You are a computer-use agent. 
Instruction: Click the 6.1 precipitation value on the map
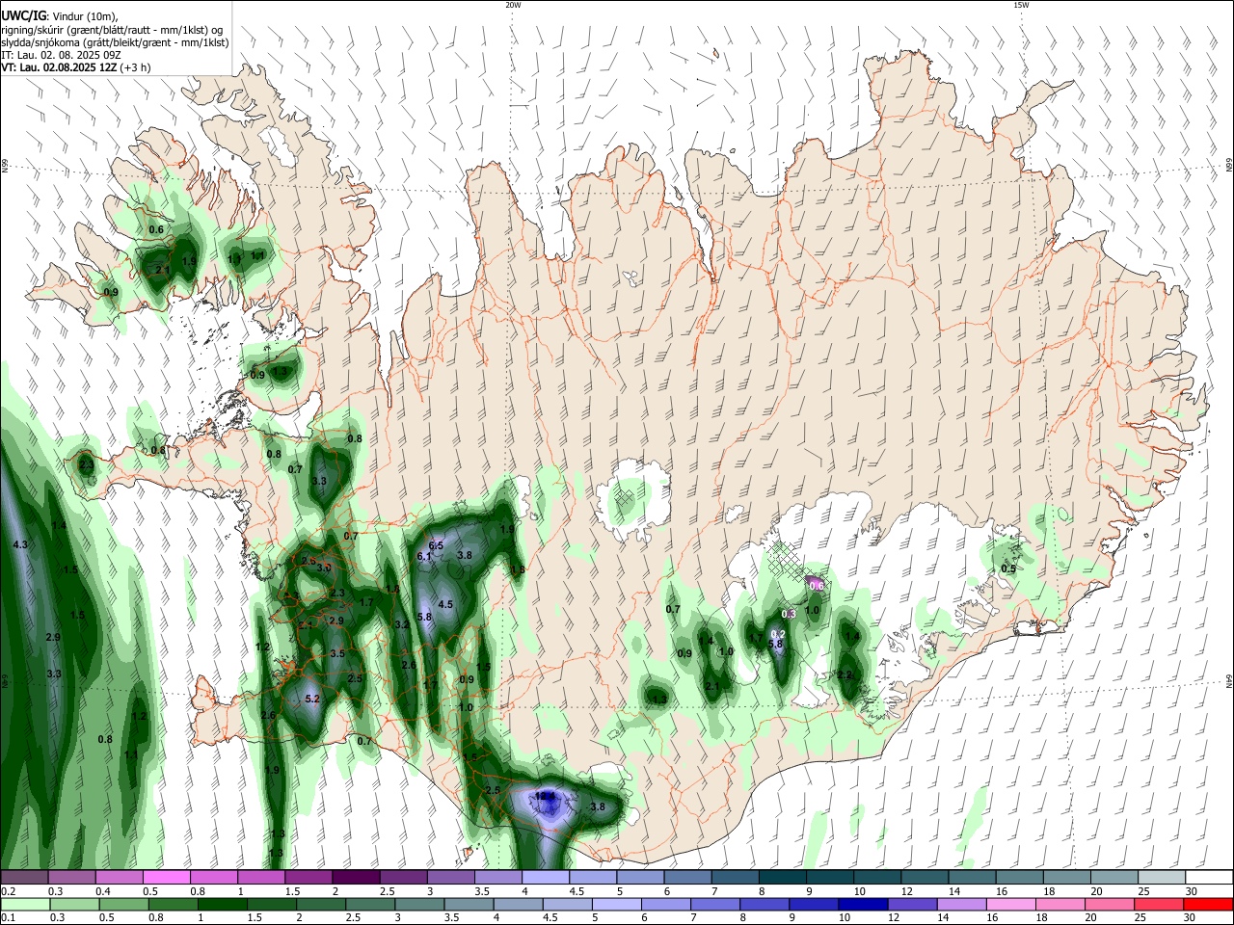point(424,557)
